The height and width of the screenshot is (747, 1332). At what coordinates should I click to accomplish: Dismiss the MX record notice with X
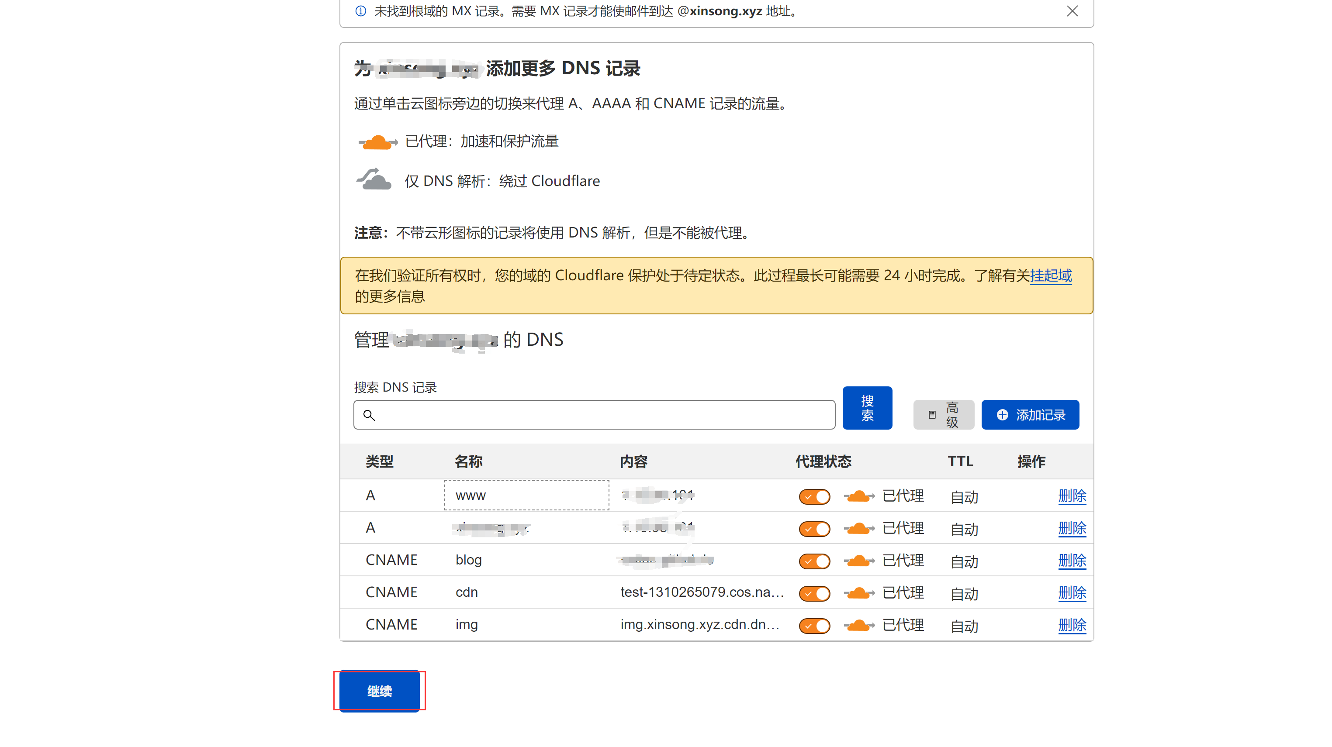pos(1072,11)
